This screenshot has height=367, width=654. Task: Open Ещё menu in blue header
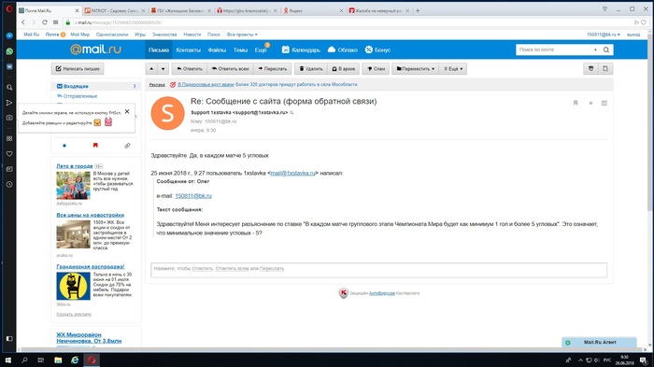pos(261,50)
